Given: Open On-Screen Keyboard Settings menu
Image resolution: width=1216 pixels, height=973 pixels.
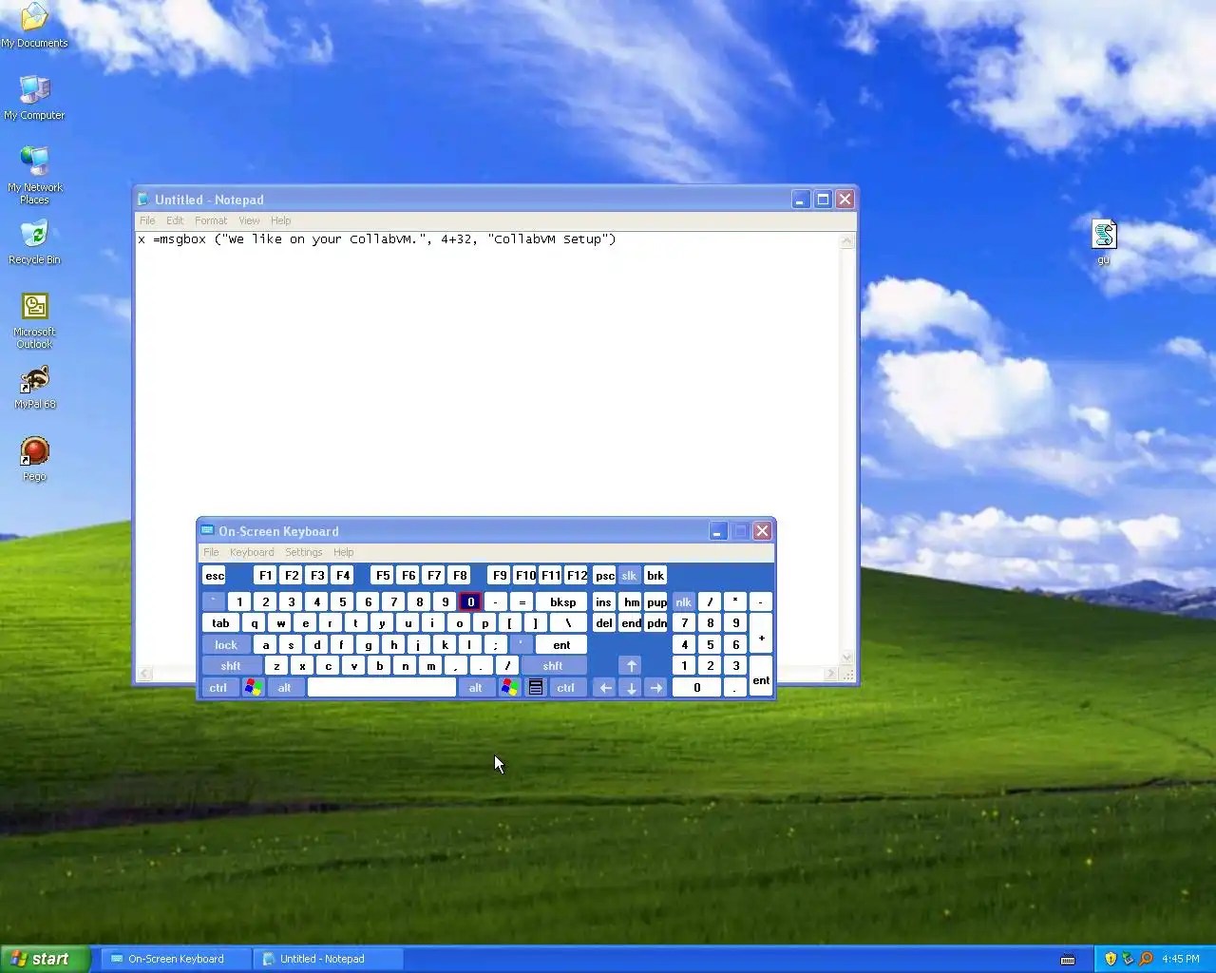Looking at the screenshot, I should tap(304, 552).
